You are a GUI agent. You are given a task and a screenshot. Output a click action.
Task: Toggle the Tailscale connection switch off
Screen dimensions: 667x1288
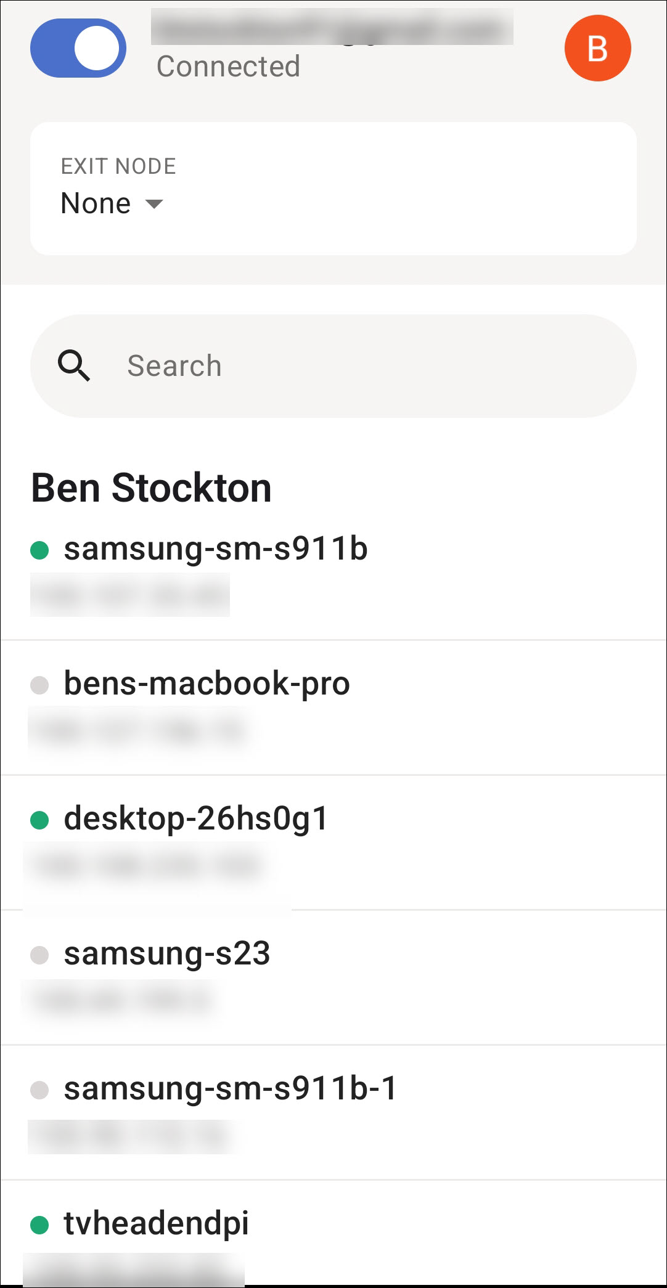(x=78, y=48)
